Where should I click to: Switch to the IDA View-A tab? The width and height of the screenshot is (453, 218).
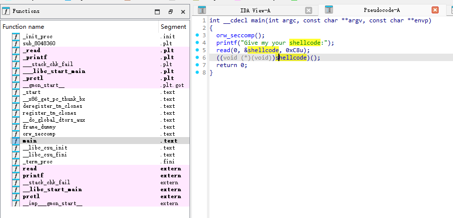click(x=256, y=10)
